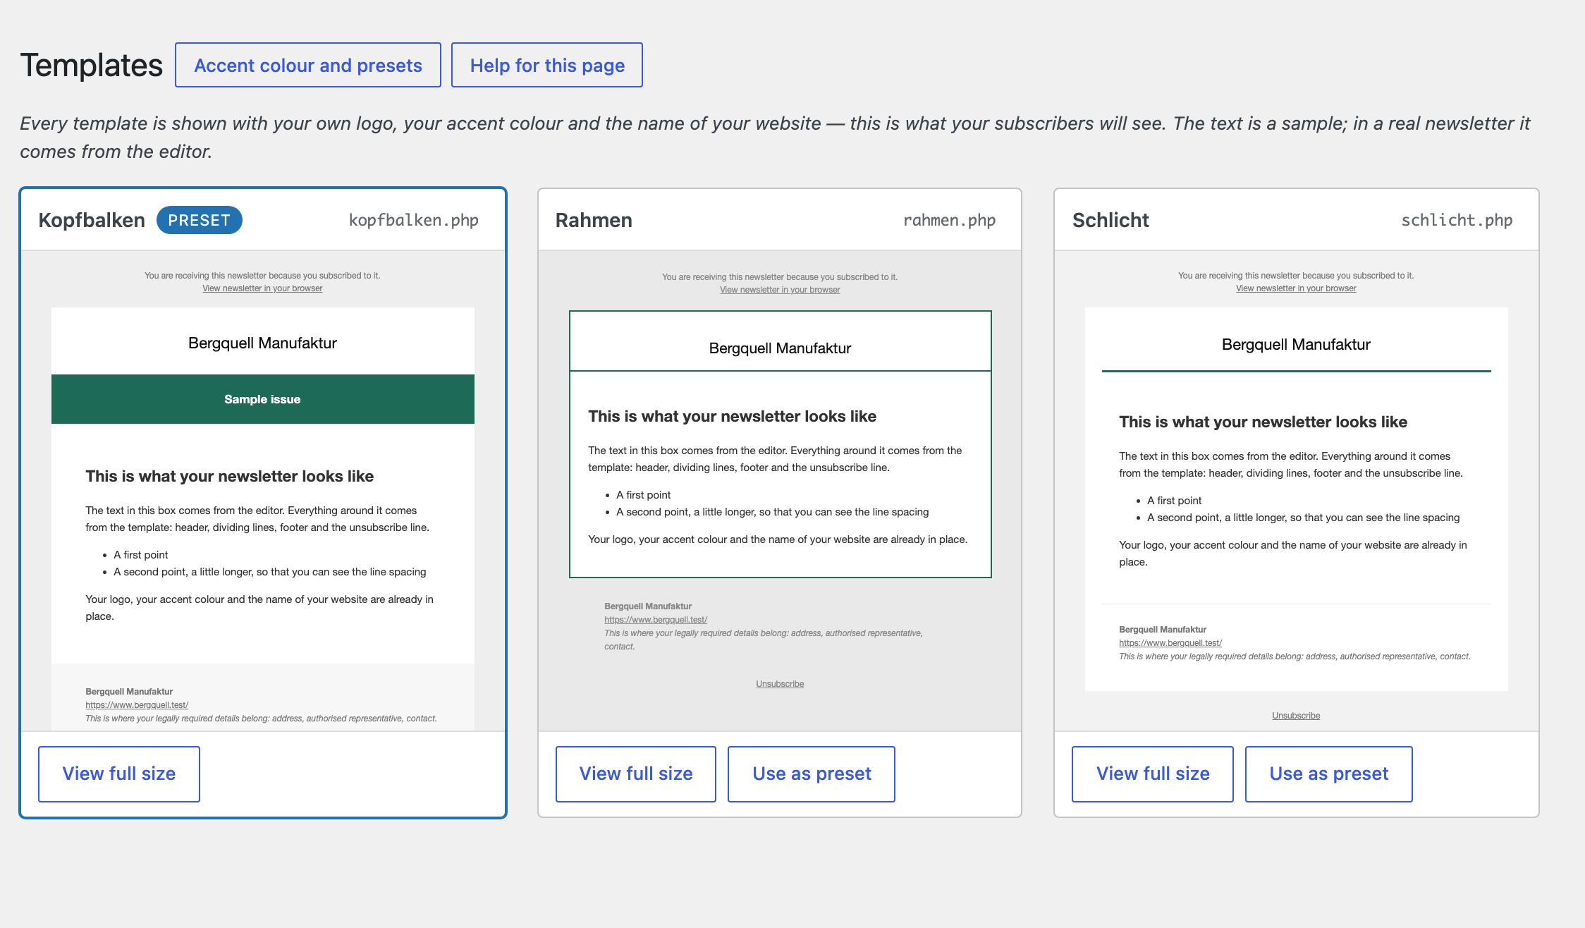
Task: Select the Rahmen template title
Action: (594, 220)
